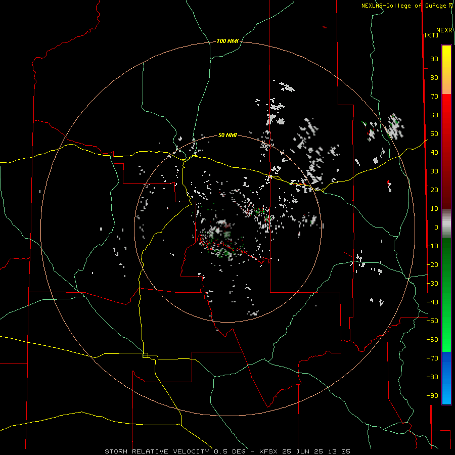
Task: Click the -60 value on velocity scale
Action: point(432,340)
